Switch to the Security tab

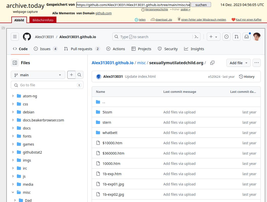[x=168, y=49]
